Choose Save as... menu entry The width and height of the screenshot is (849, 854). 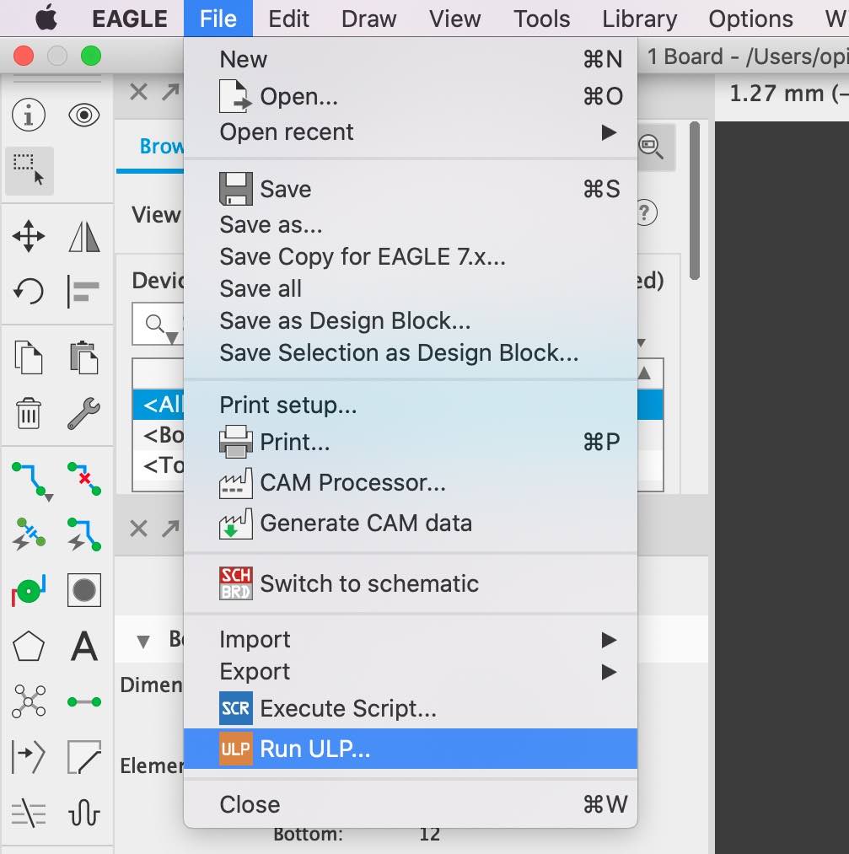coord(410,225)
